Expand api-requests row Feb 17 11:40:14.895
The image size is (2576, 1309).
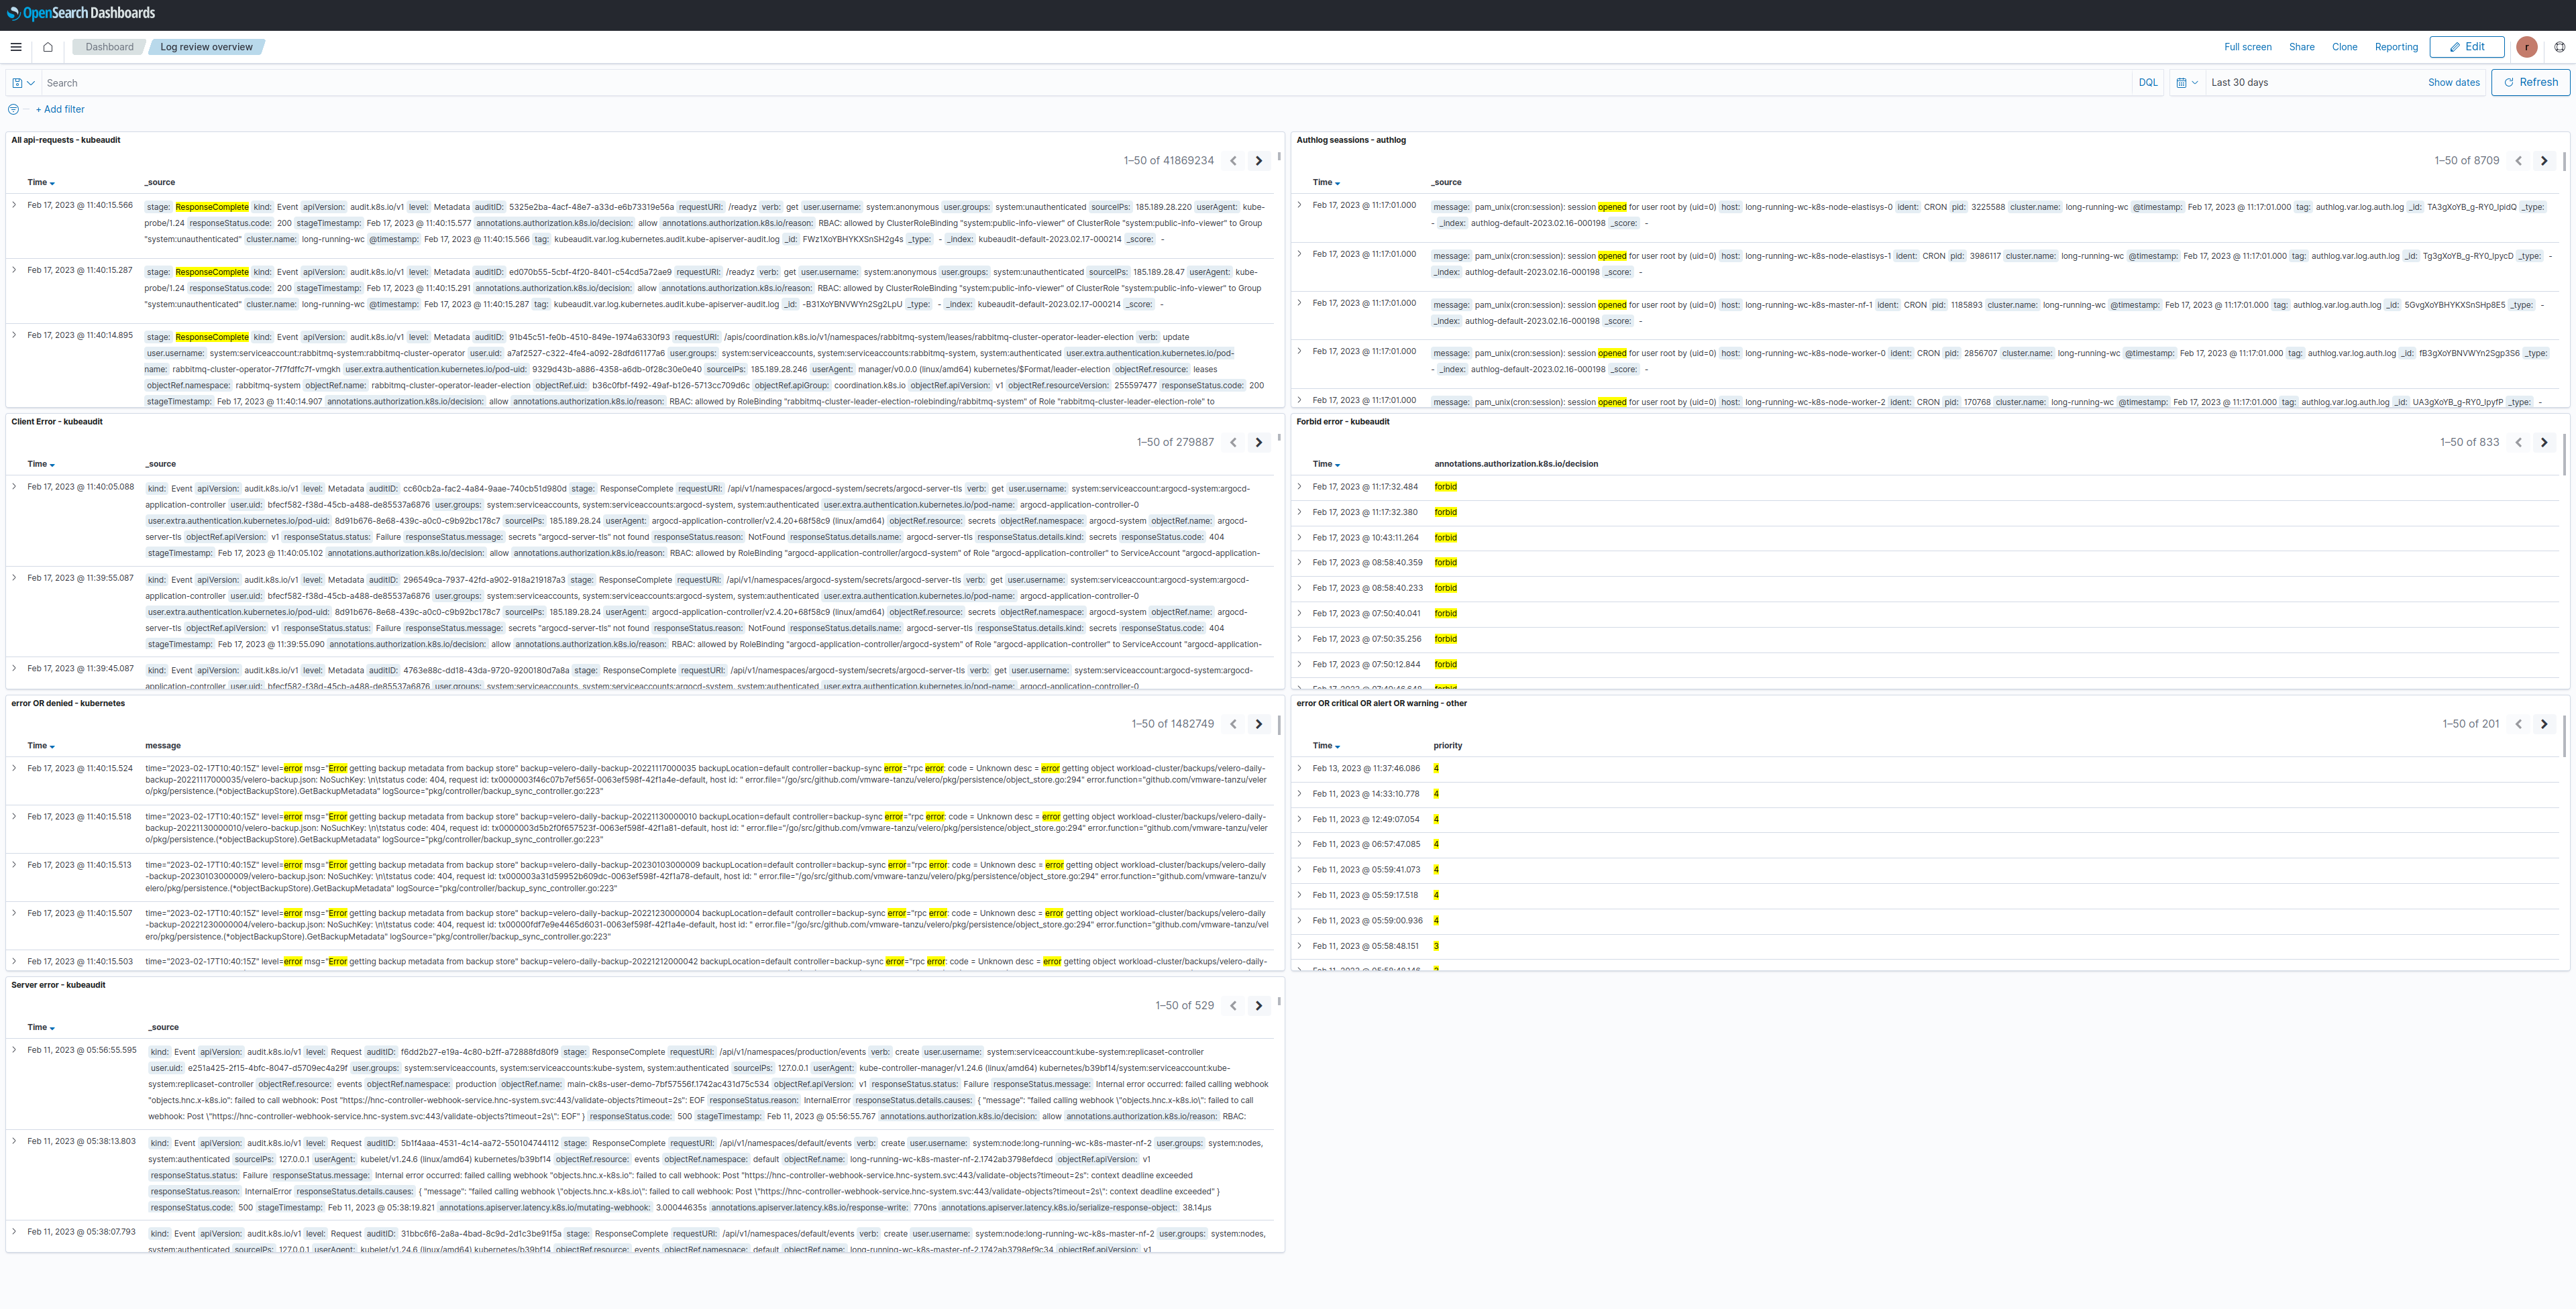click(14, 335)
